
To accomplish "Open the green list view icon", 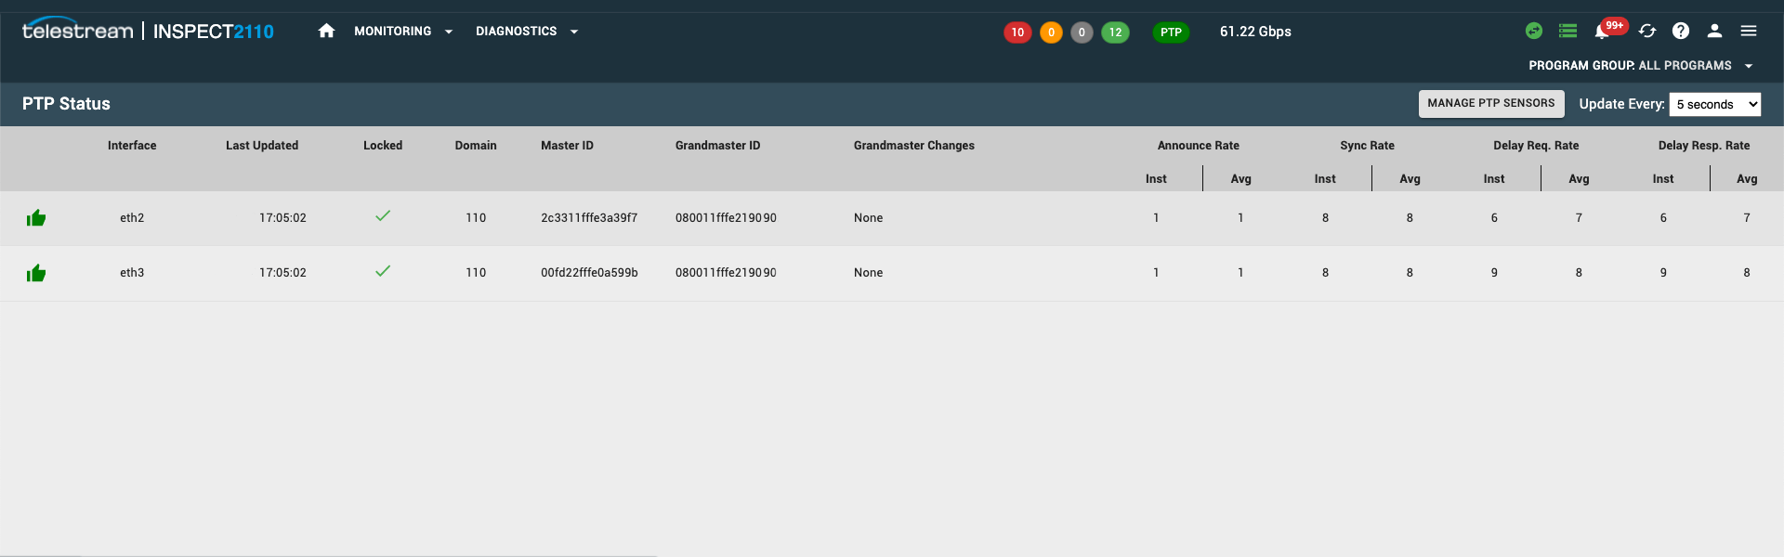I will coord(1568,31).
